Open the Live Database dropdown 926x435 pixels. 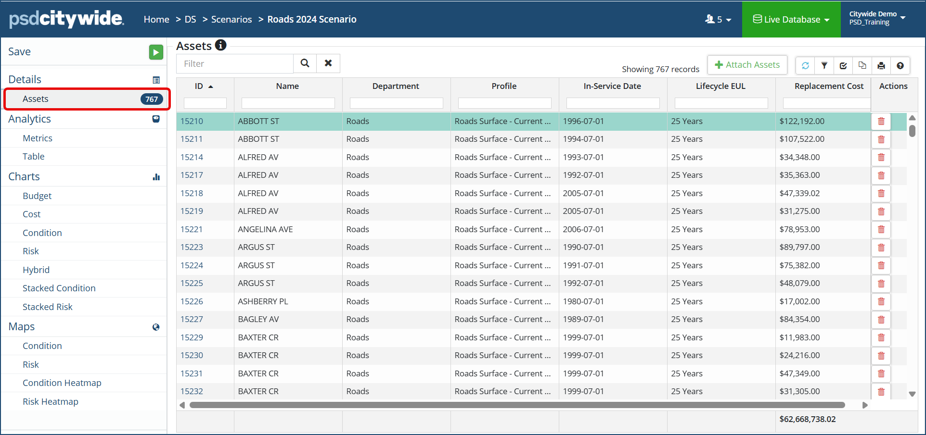point(791,19)
